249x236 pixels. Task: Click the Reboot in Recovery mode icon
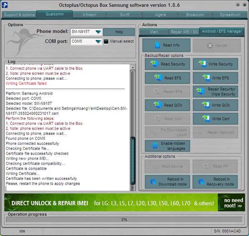(201, 182)
